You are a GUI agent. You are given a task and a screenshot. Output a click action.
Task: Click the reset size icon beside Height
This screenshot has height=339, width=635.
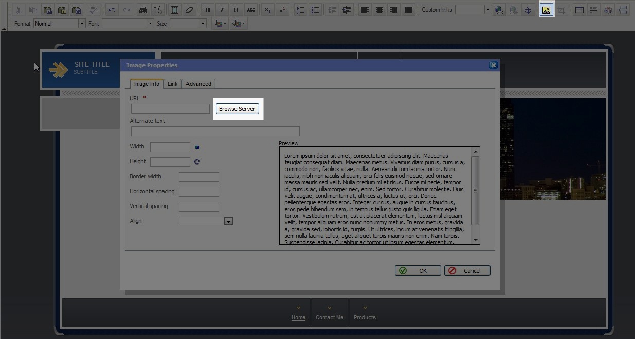tap(197, 162)
